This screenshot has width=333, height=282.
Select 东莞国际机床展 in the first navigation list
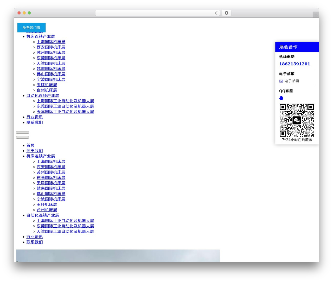coord(51,58)
